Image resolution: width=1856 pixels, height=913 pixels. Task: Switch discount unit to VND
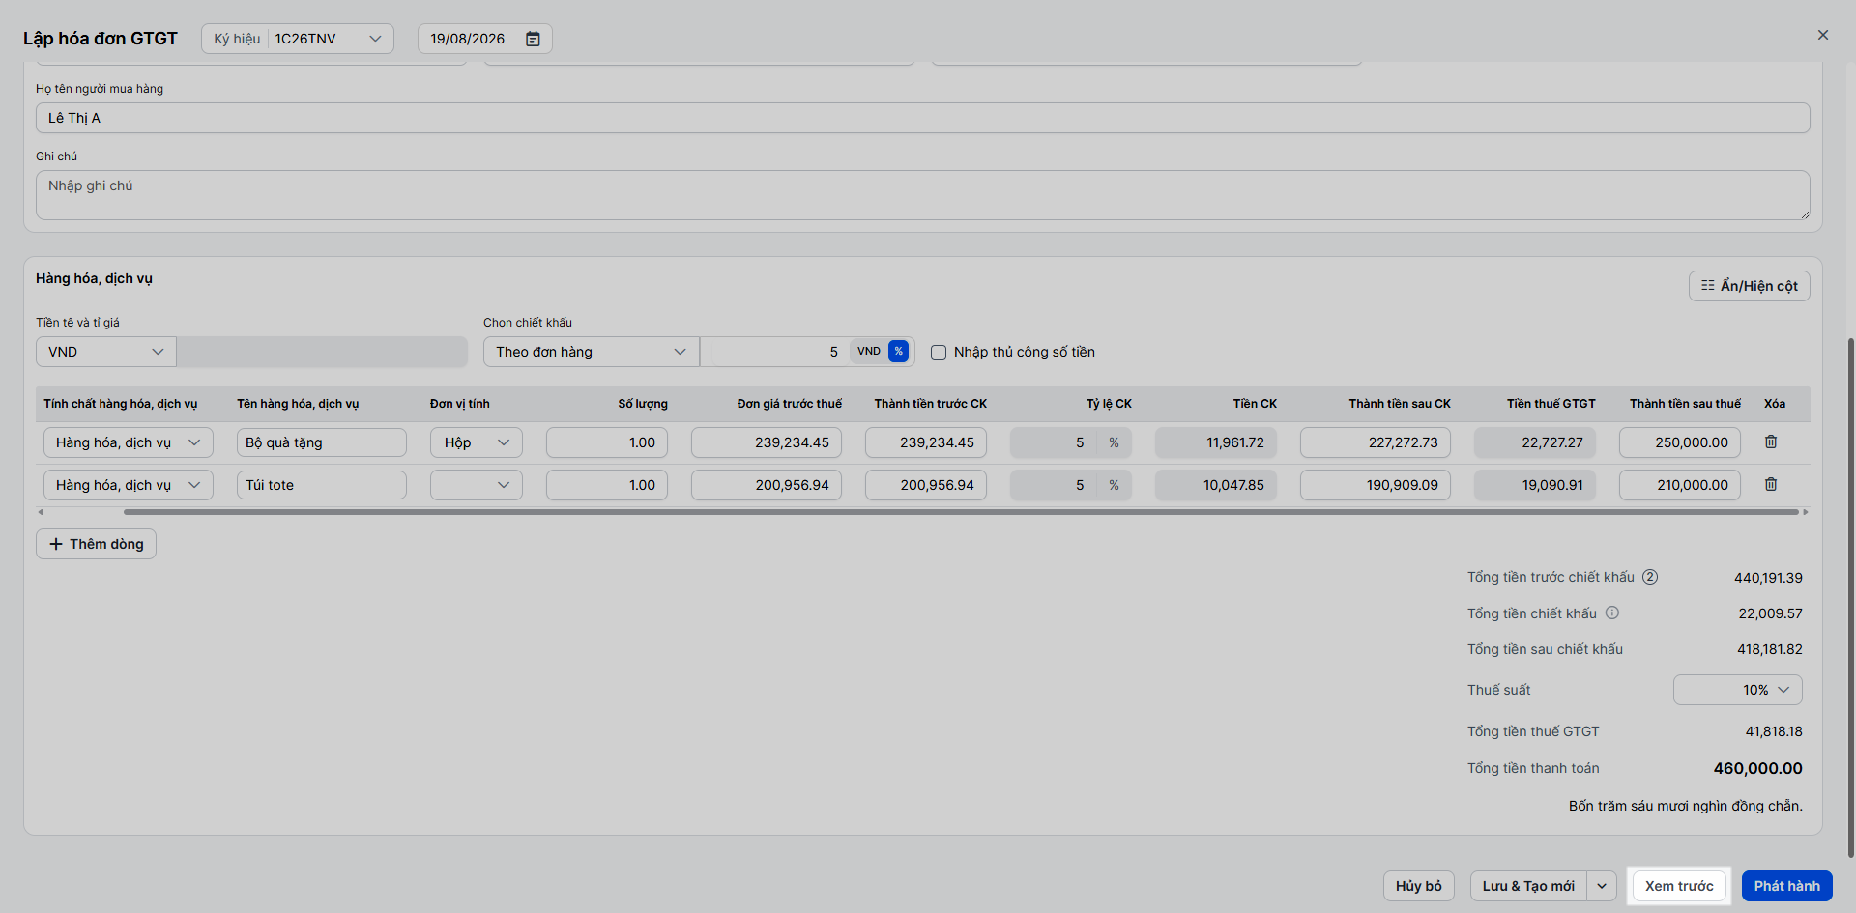pyautogui.click(x=868, y=352)
